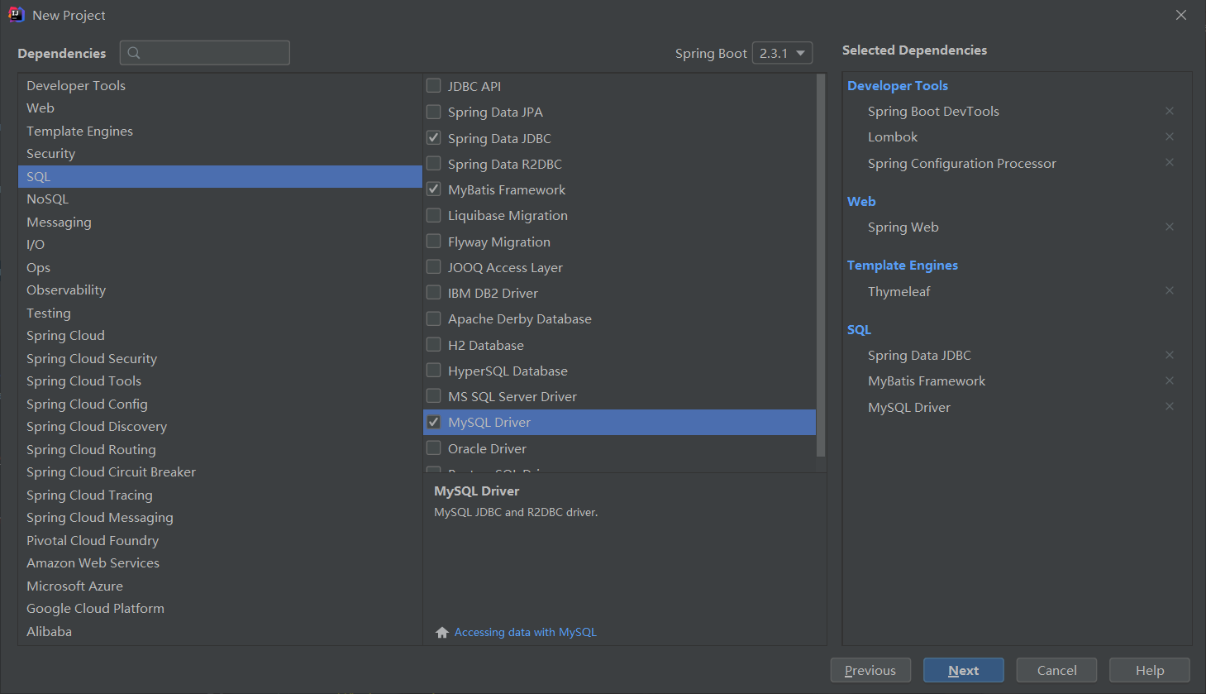Uncheck MyBatis Framework

coord(433,189)
